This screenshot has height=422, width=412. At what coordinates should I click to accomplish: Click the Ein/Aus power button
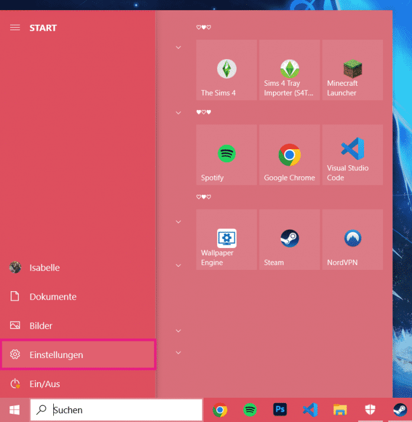point(44,384)
